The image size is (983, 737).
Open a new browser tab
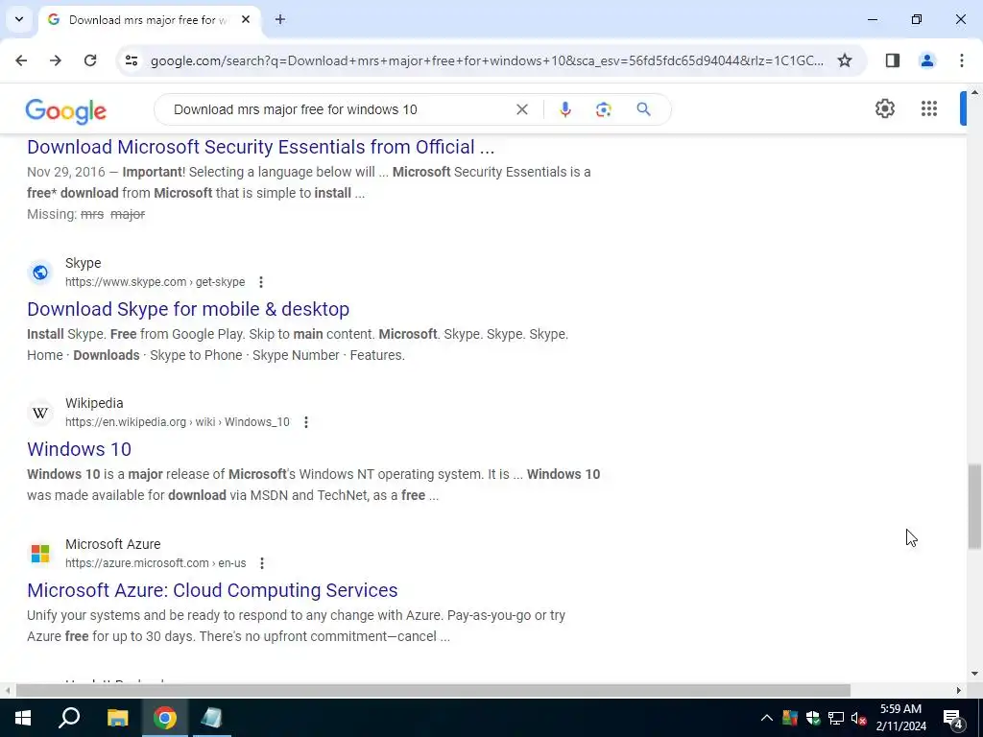tap(280, 19)
